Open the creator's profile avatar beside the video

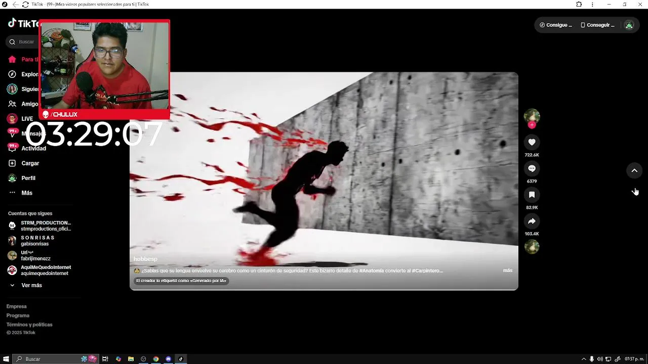[532, 116]
